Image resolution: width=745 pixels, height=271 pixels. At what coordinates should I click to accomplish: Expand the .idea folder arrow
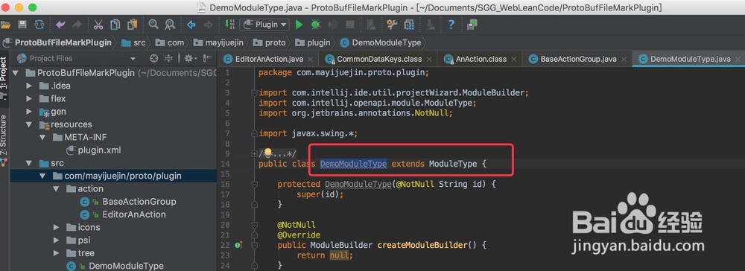coord(29,86)
